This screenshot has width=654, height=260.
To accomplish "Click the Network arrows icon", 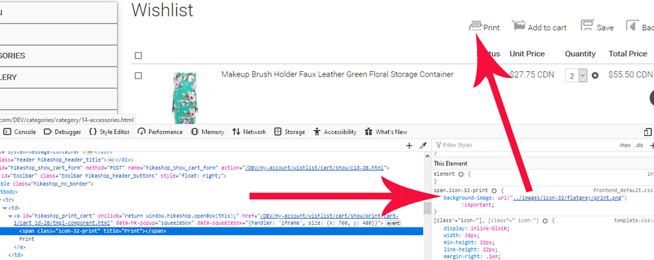I will [x=237, y=132].
